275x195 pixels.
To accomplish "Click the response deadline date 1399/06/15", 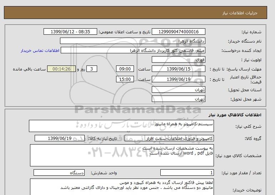I will click(x=178, y=69).
